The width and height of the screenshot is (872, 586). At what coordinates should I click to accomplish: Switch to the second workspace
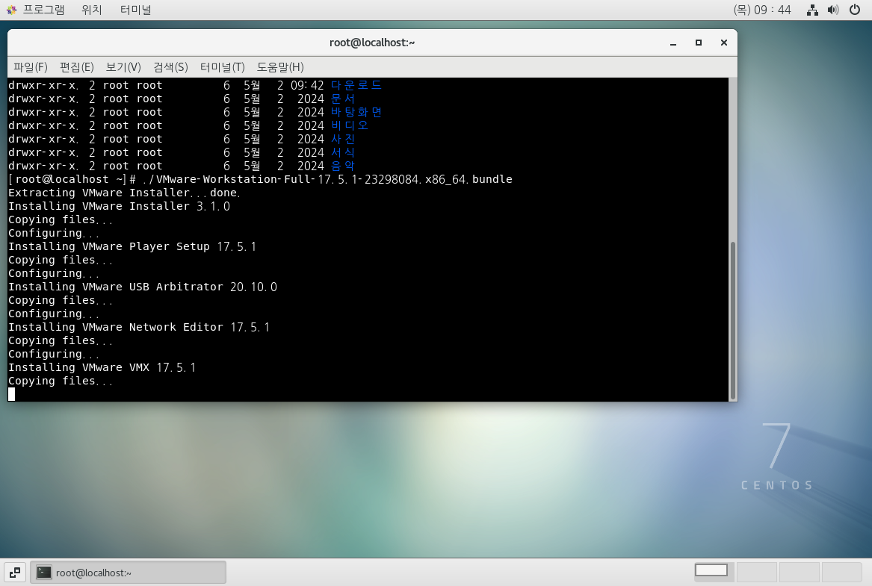[756, 572]
